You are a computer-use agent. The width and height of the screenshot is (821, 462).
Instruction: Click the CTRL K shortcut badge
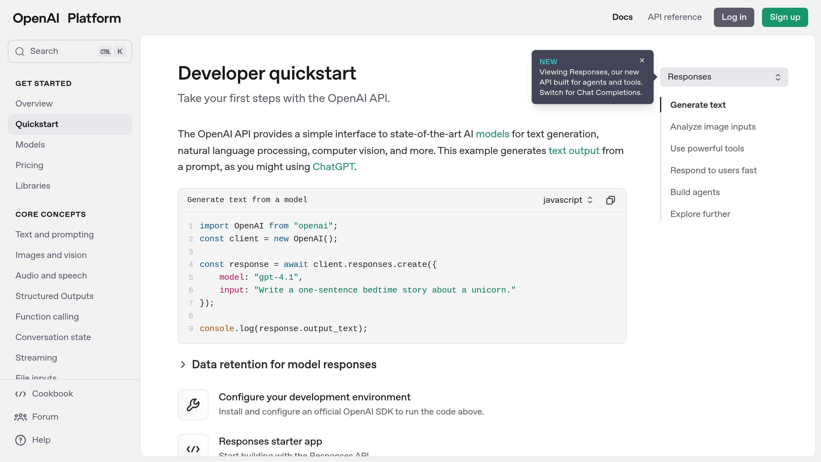(x=112, y=51)
